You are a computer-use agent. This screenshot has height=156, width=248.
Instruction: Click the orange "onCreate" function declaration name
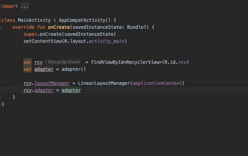pos(59,27)
